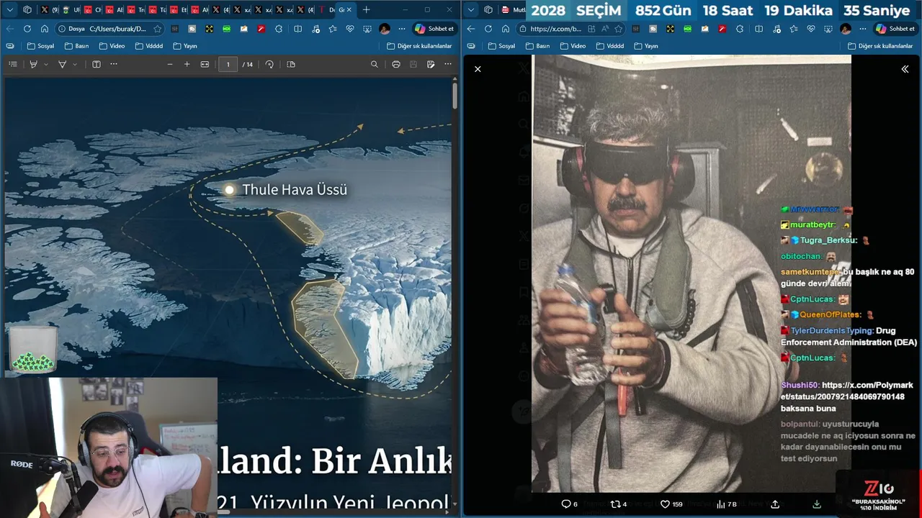Open the Vdddd bookmarks folder, right browser
This screenshot has height=518, width=922.
[x=610, y=45]
